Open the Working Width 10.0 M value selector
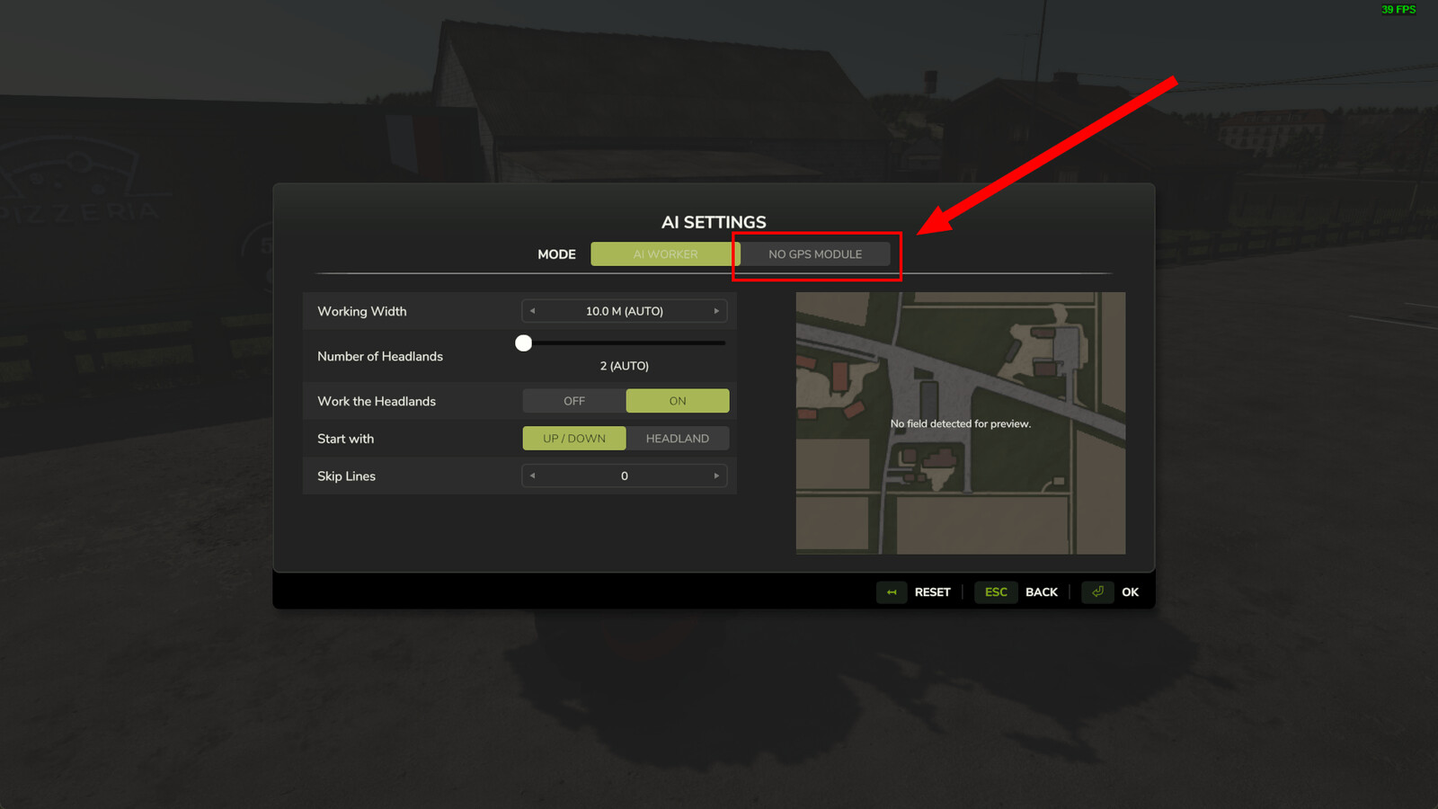The width and height of the screenshot is (1438, 809). click(625, 311)
